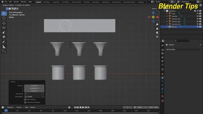Open the Playback dropdown in timeline
The image size is (203, 114).
(11, 107)
